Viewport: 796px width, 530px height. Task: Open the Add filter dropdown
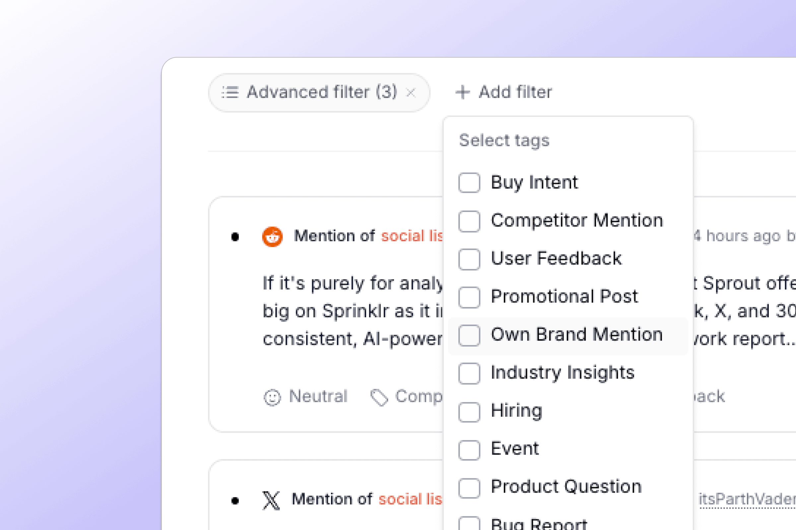[x=504, y=92]
